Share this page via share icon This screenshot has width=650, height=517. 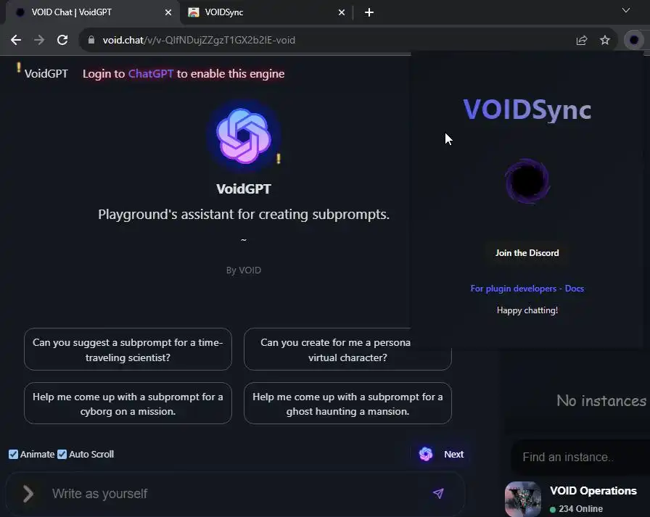pos(582,40)
